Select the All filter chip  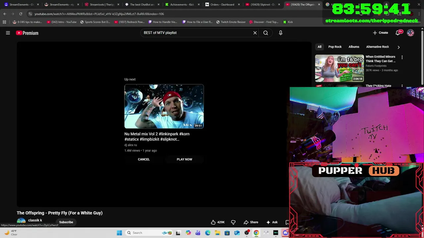pos(320,47)
